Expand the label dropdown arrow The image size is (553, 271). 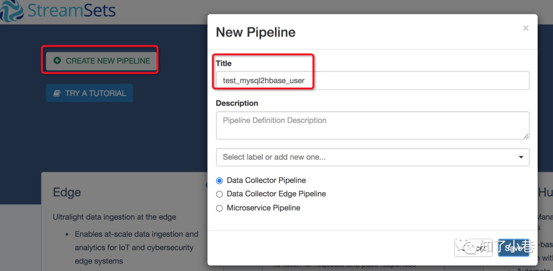[x=521, y=157]
